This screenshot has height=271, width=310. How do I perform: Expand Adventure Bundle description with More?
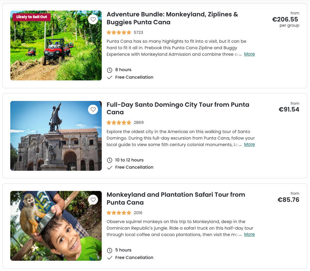coord(249,54)
